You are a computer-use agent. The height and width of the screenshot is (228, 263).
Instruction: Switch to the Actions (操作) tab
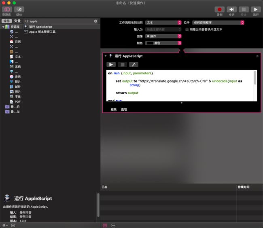[7, 21]
